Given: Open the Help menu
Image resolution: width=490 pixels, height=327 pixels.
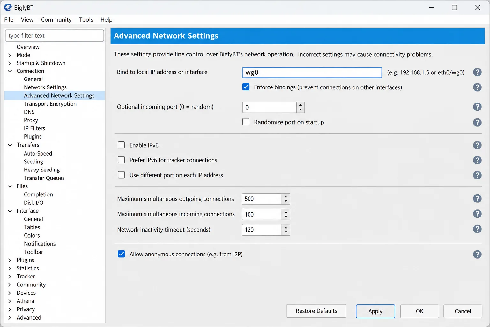Looking at the screenshot, I should [x=106, y=19].
